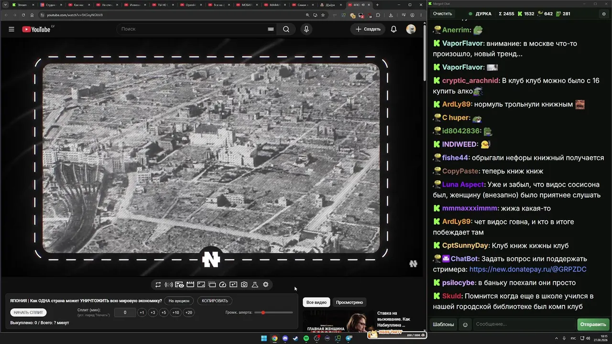Open Discord from the taskbar
The image size is (612, 344).
(x=285, y=338)
